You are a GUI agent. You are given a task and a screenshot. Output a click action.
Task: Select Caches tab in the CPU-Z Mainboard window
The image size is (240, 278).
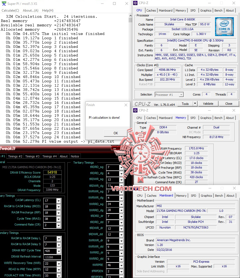click(152, 196)
